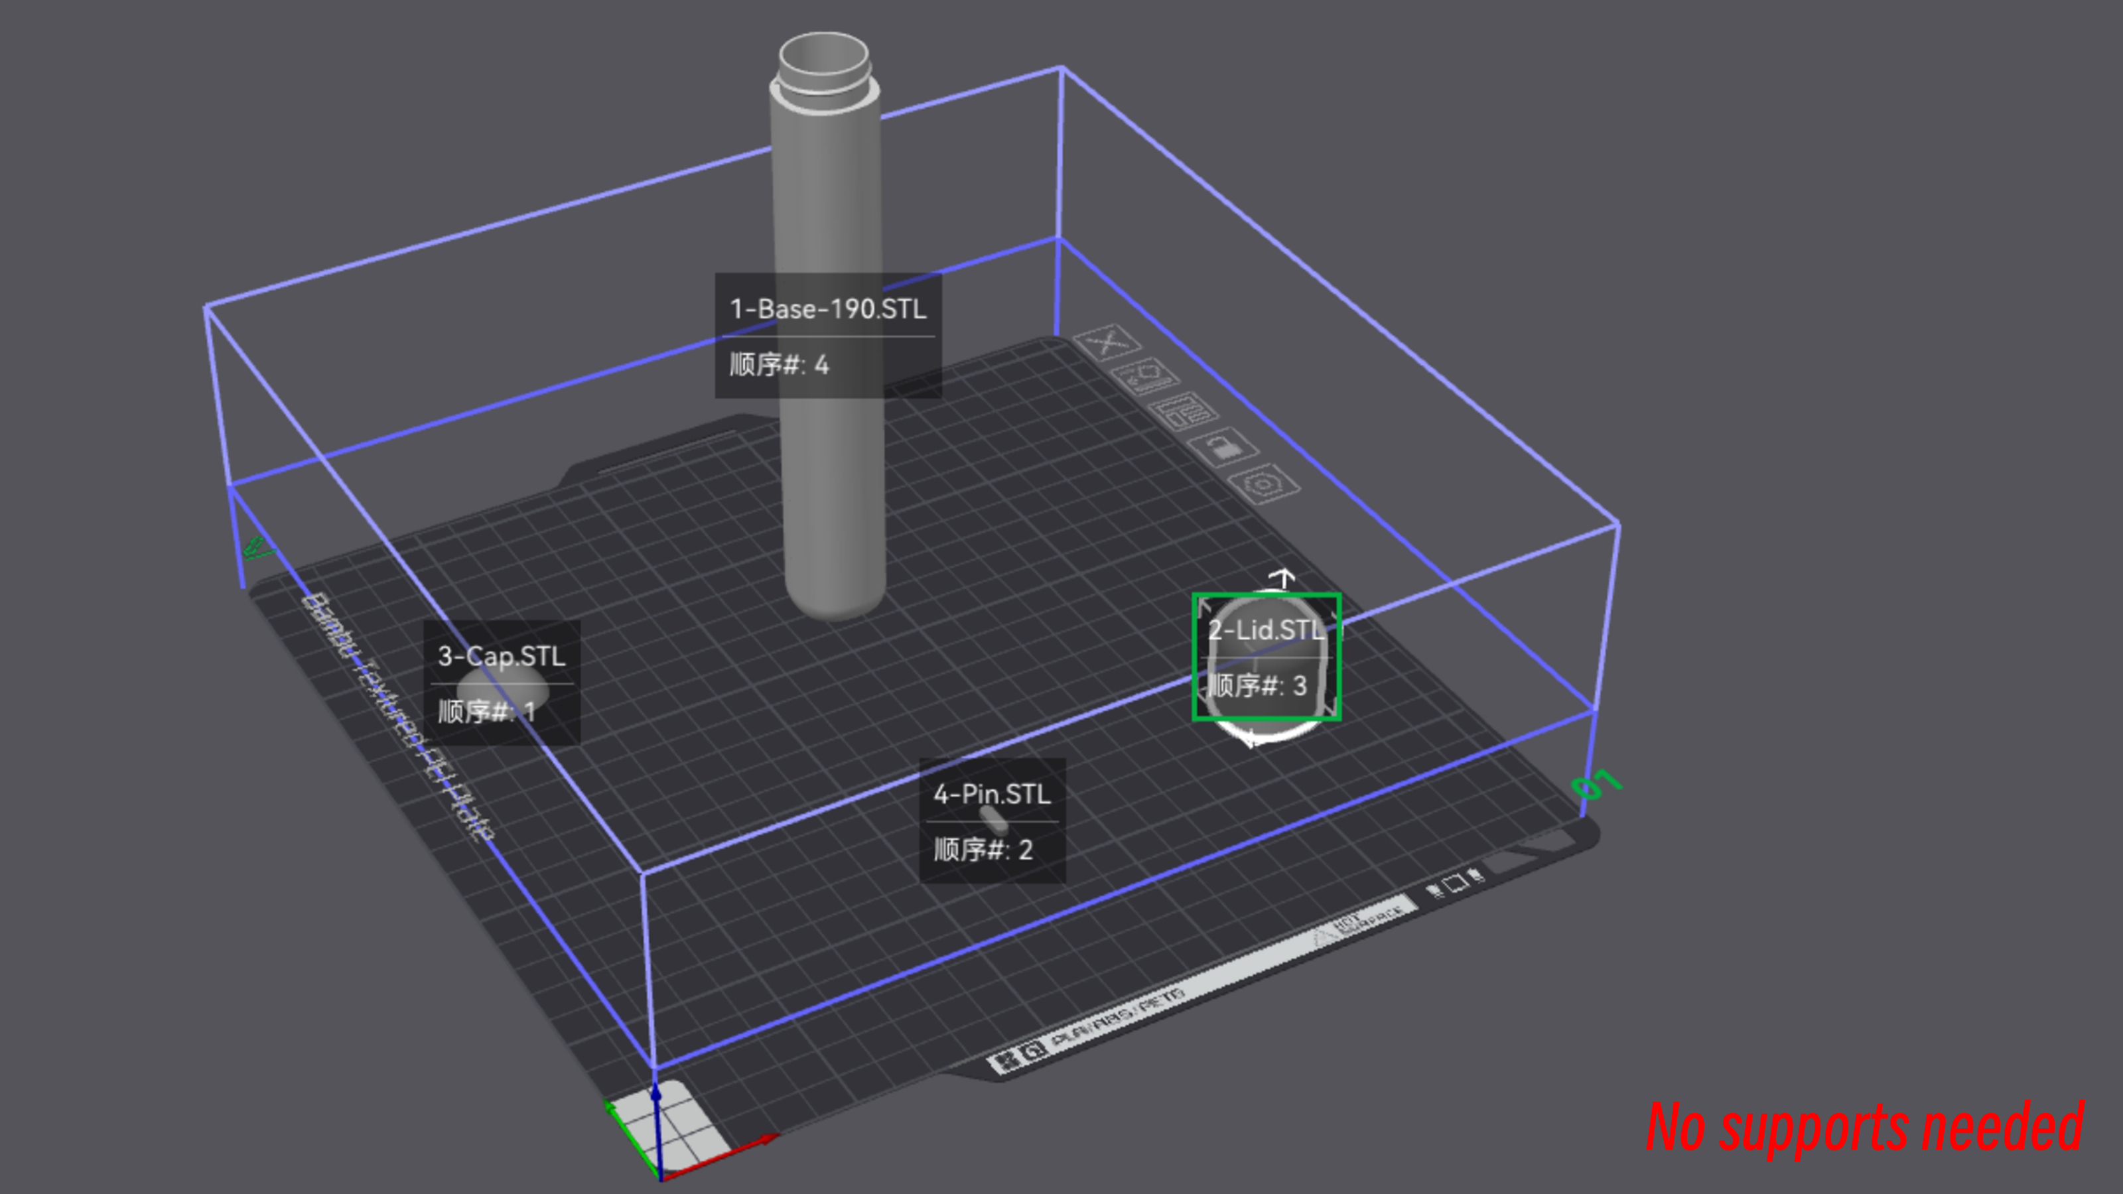
Task: Click the arrange objects plate icon
Action: pos(1183,411)
